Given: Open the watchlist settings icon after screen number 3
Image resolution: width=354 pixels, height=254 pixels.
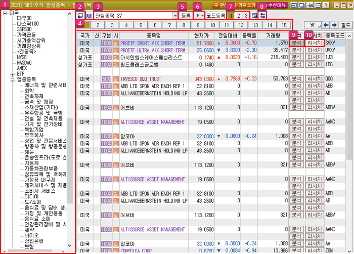Looking at the screenshot, I should point(254,15).
